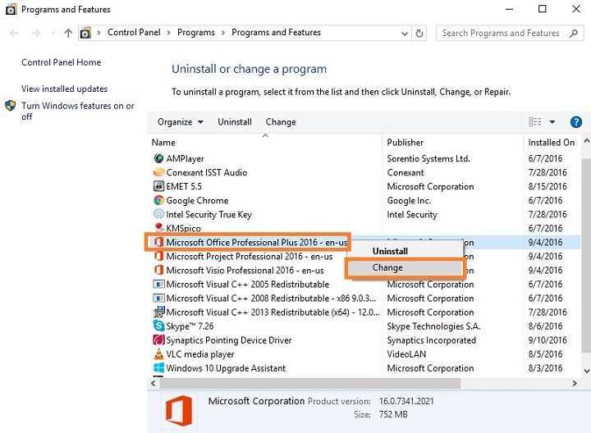Click the Synaptics Pointing Device Driver icon
The width and height of the screenshot is (591, 433).
click(158, 340)
